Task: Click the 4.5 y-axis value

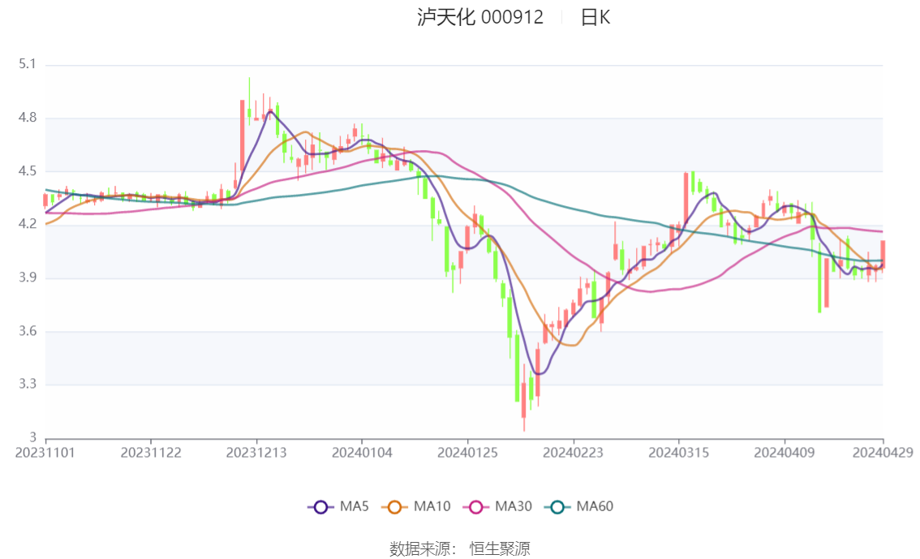Action: tap(27, 170)
